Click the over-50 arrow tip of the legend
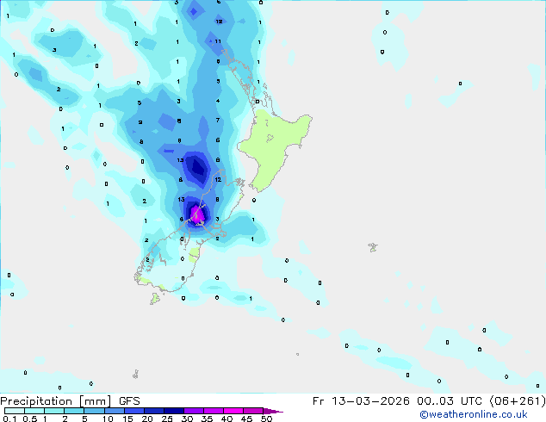The image size is (546, 422). pyautogui.click(x=273, y=411)
